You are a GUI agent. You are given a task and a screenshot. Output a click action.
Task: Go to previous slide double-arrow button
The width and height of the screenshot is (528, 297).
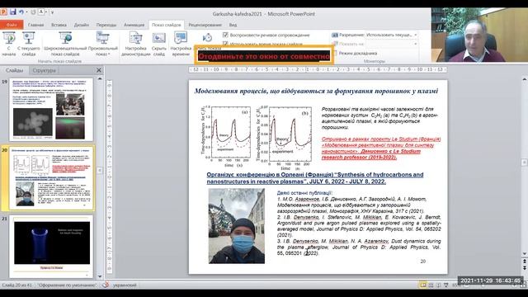pyautogui.click(x=525, y=262)
